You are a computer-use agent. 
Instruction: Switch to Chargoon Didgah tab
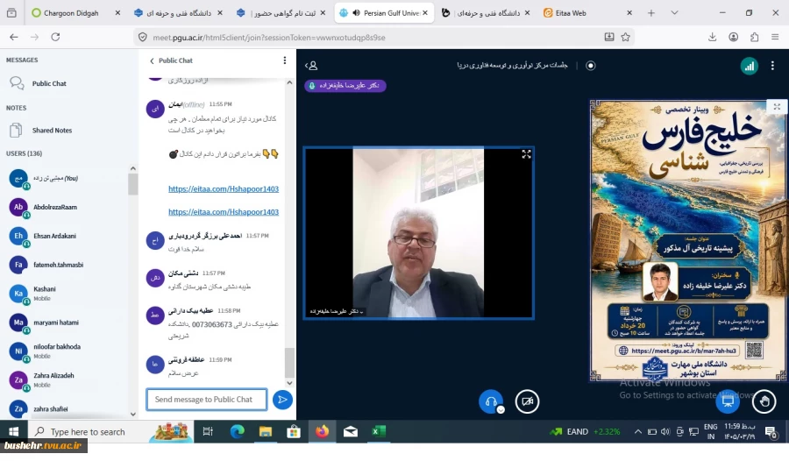[71, 13]
